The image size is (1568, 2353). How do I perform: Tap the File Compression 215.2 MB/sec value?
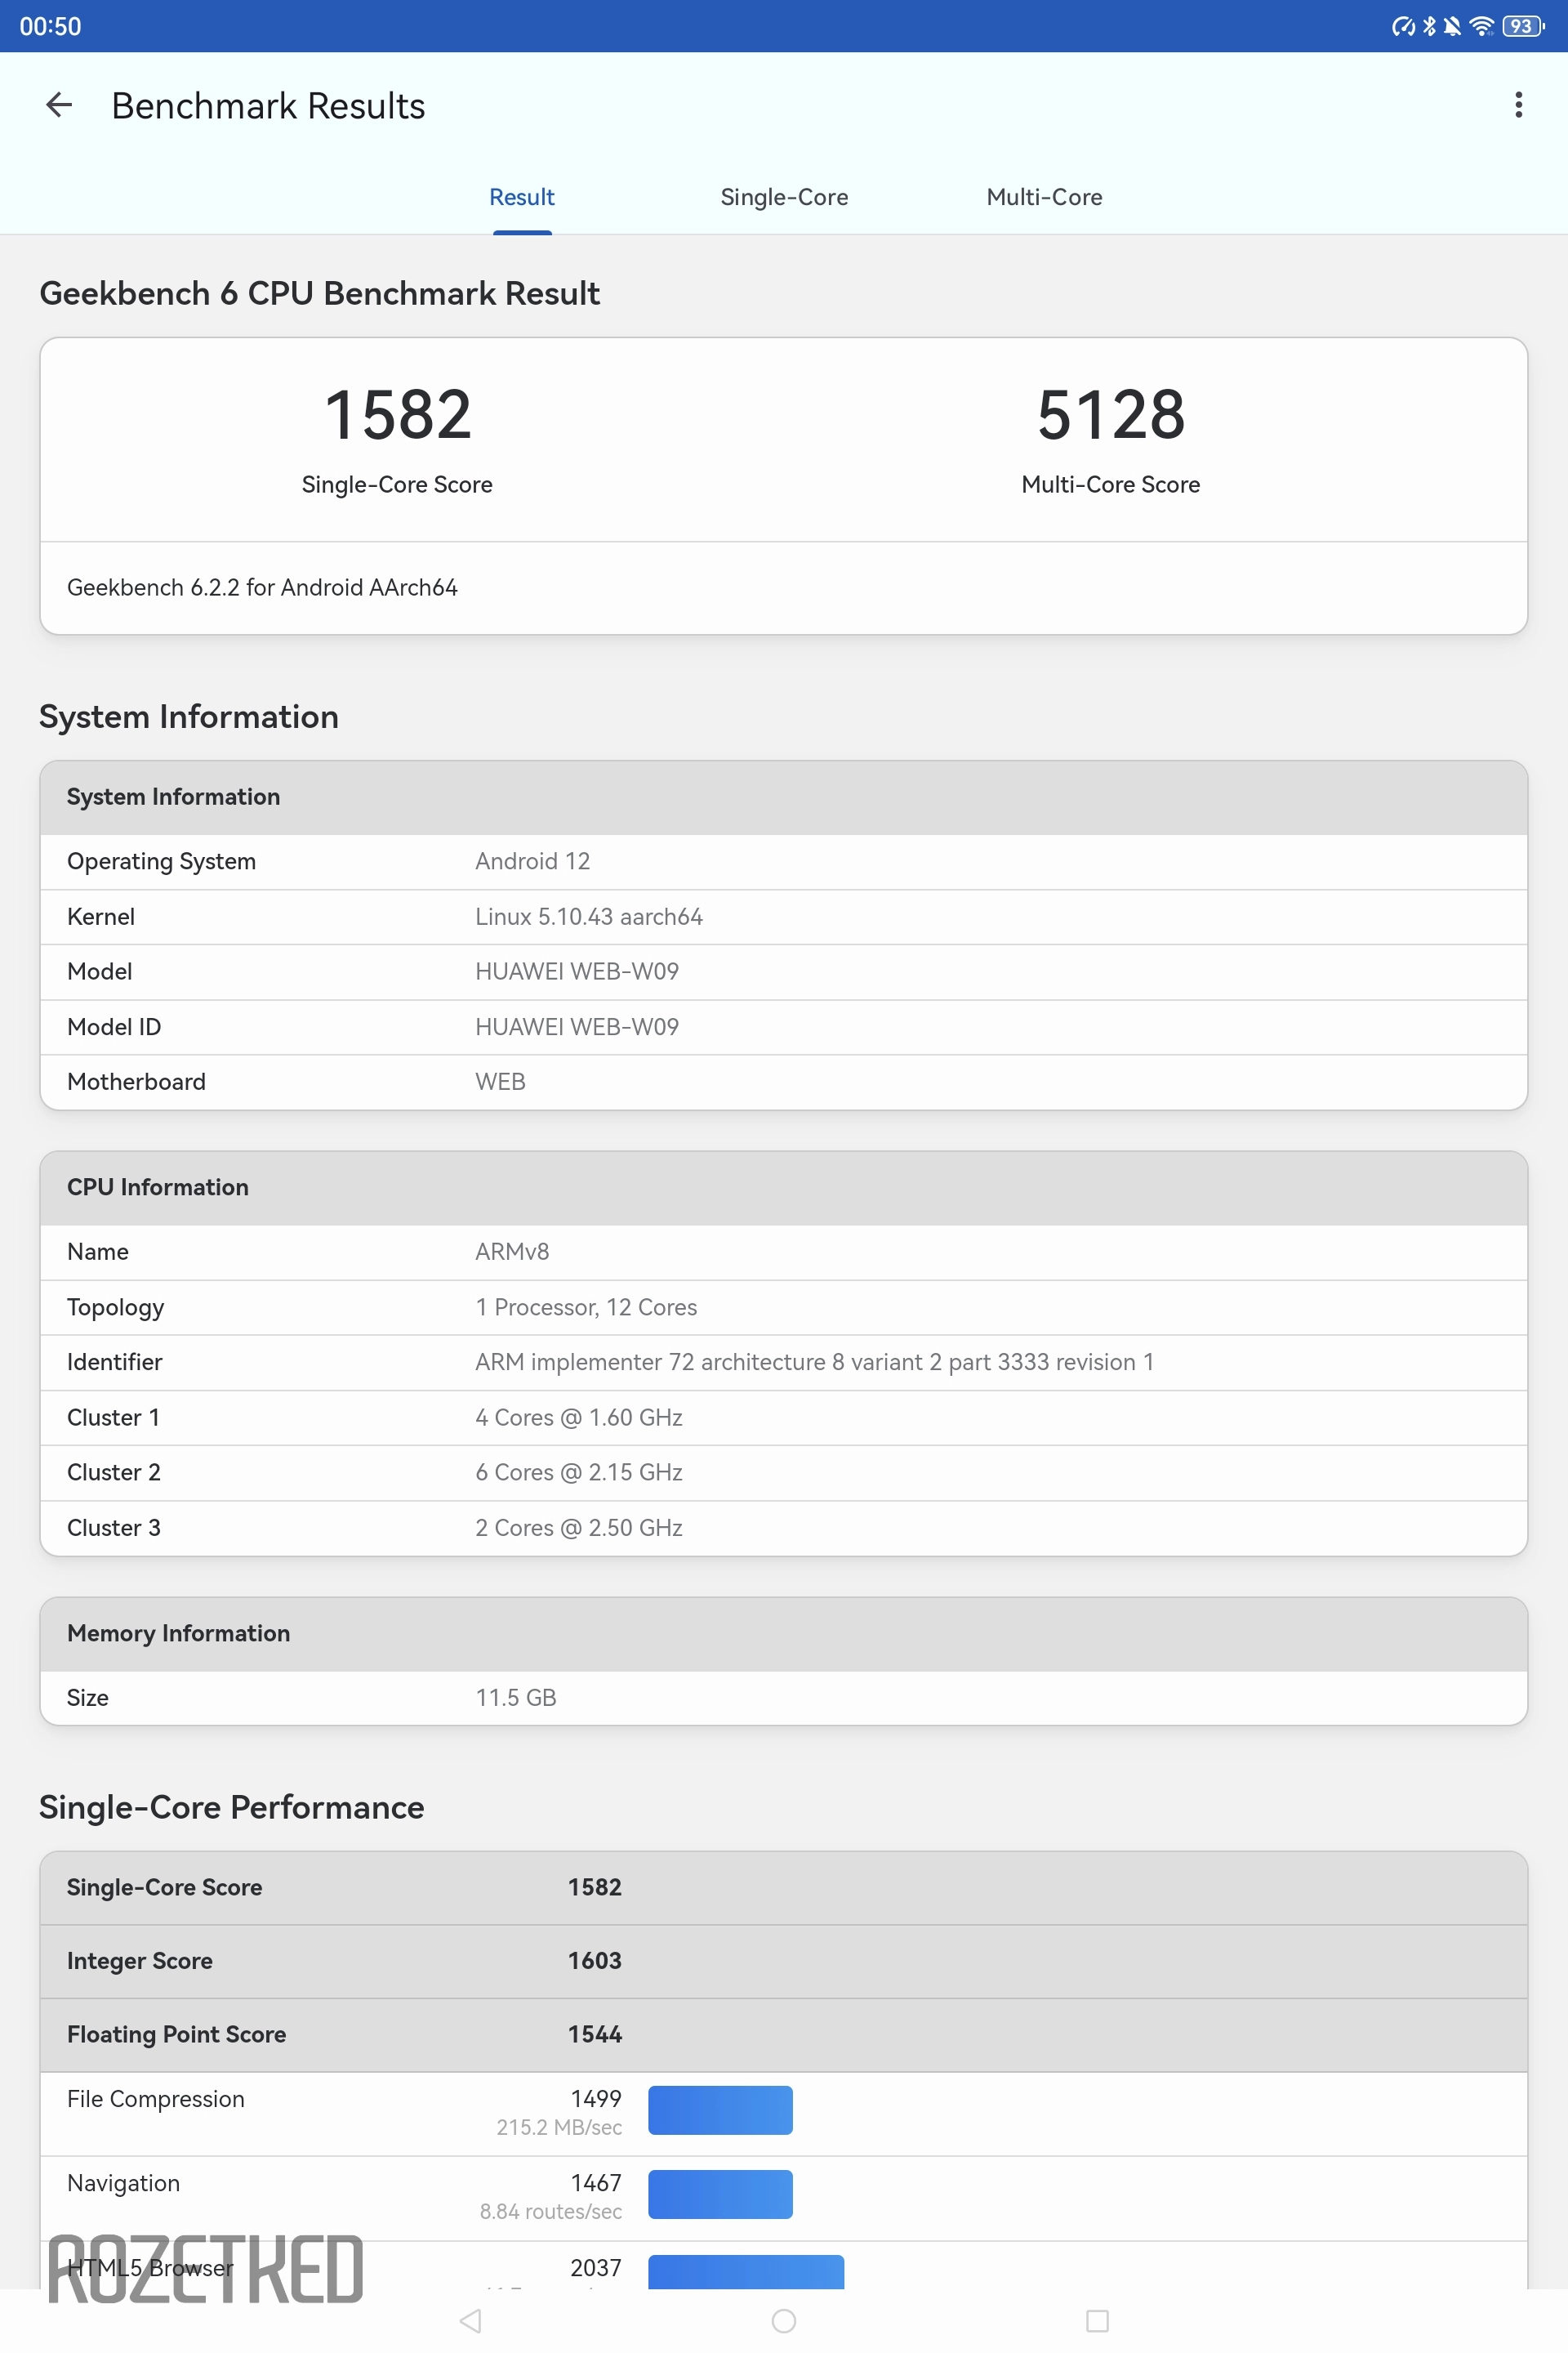click(559, 2127)
